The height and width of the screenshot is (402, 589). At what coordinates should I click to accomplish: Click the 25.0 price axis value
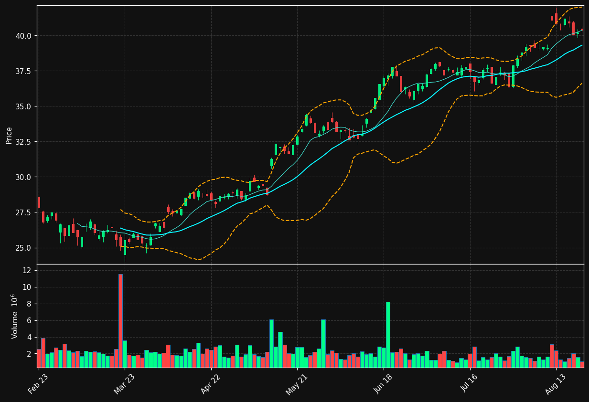[x=23, y=248]
